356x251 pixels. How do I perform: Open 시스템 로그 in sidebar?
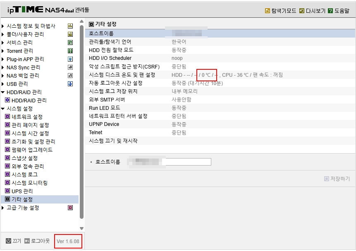click(24, 174)
